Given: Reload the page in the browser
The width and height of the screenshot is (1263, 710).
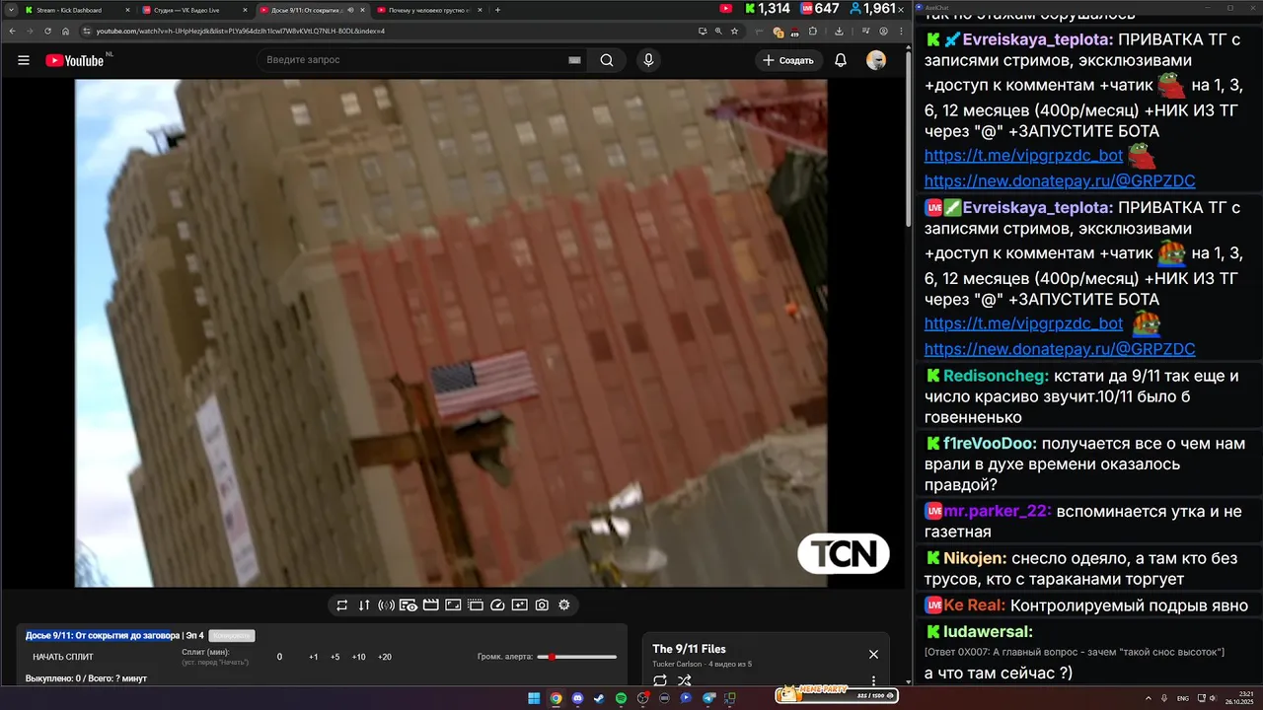Looking at the screenshot, I should (47, 31).
